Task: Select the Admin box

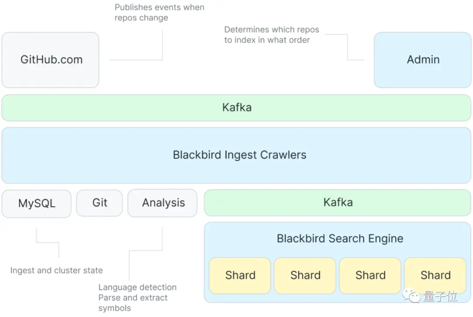Action: [x=422, y=60]
